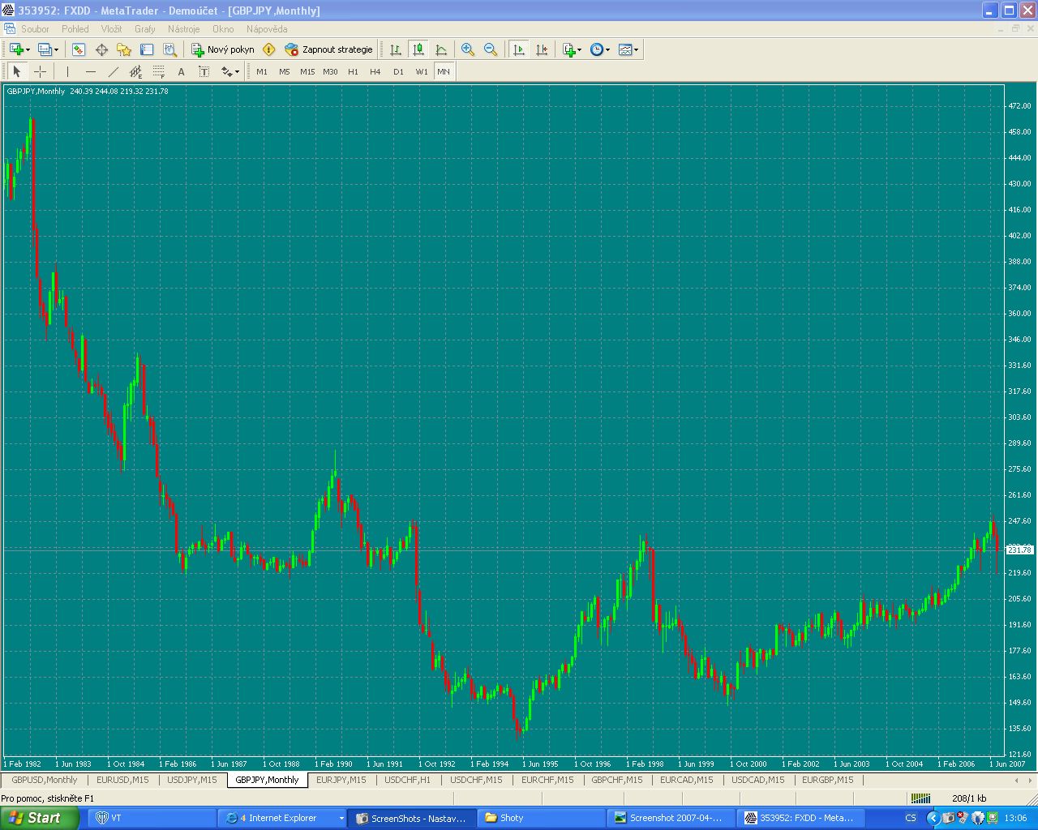Open the chart templates icon
Viewport: 1038px width, 830px height.
pos(624,49)
